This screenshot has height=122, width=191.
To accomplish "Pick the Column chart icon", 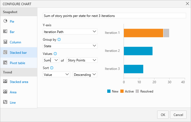I will point(5,42).
